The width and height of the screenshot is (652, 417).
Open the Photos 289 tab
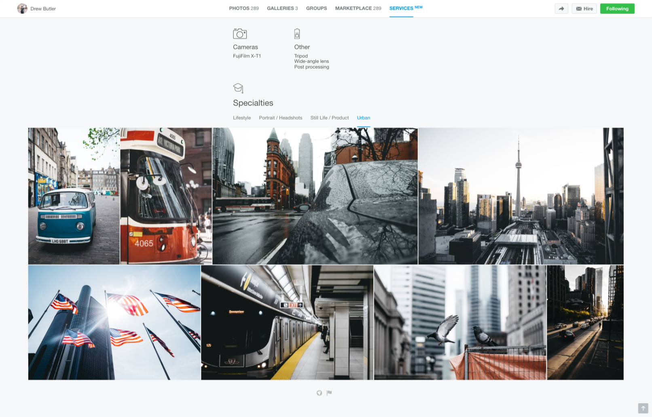coord(243,8)
